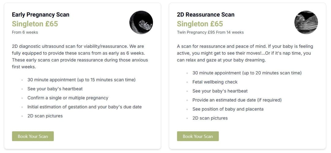Select the 2D Reassurance Scan heading

pos(206,15)
